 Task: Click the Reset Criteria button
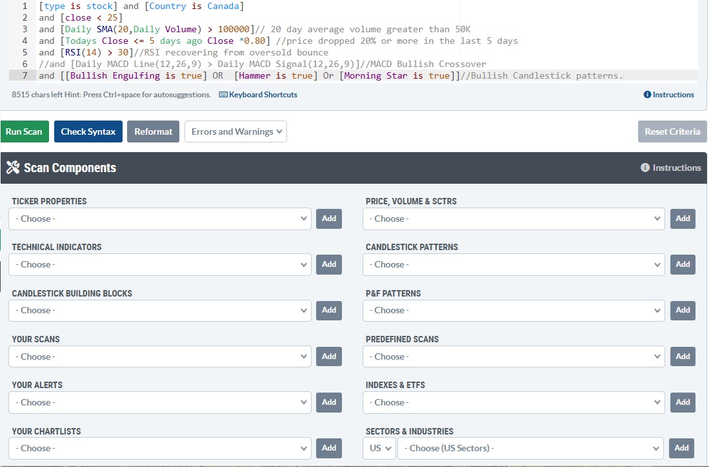(672, 132)
